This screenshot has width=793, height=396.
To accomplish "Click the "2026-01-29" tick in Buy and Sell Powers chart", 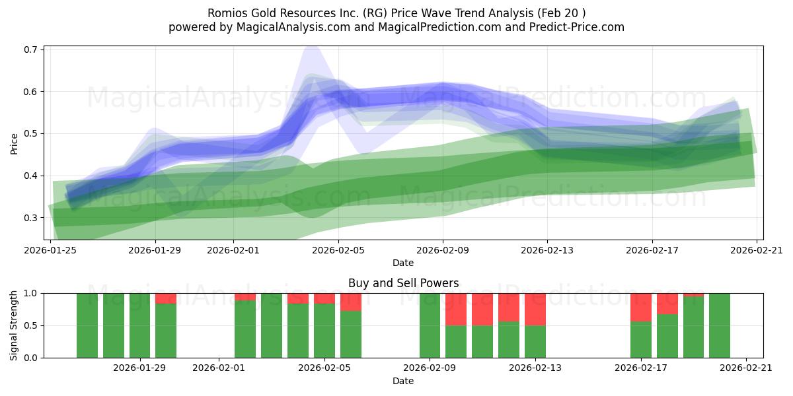I will [139, 368].
